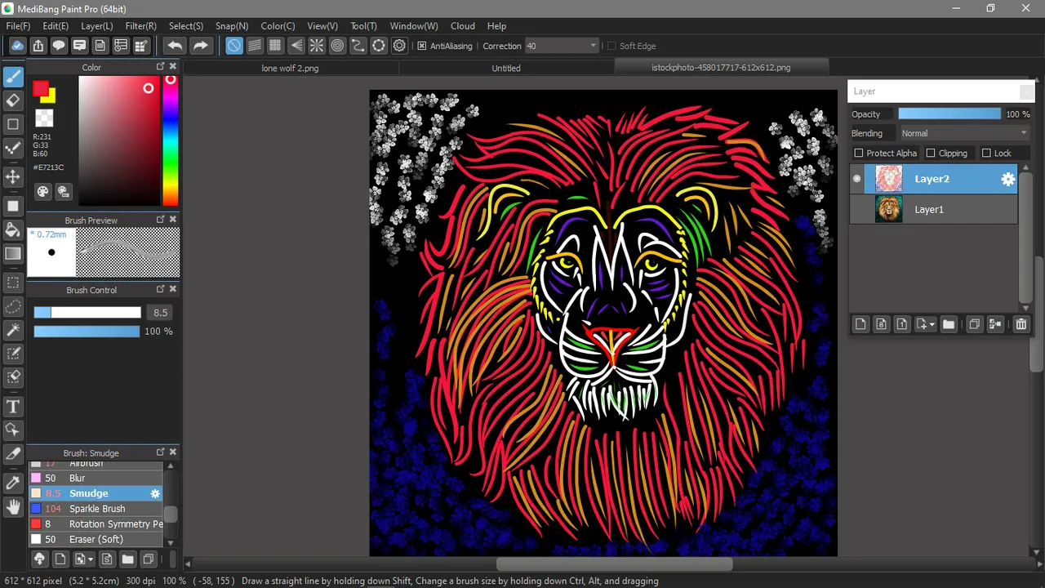The image size is (1045, 588).
Task: Enable the crisscross grid snap
Action: 275,46
